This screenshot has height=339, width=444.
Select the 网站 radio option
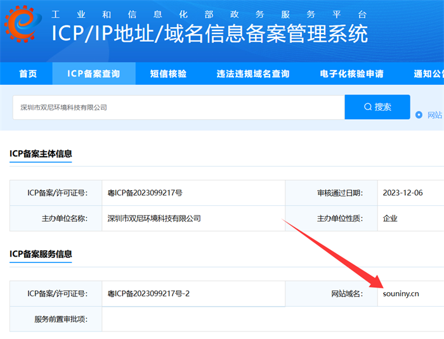419,115
